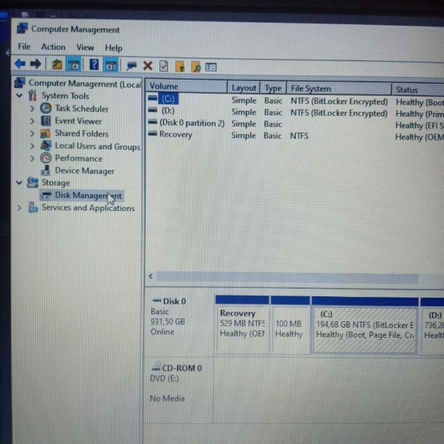Open the Action menu
Image resolution: width=444 pixels, height=444 pixels.
53,47
